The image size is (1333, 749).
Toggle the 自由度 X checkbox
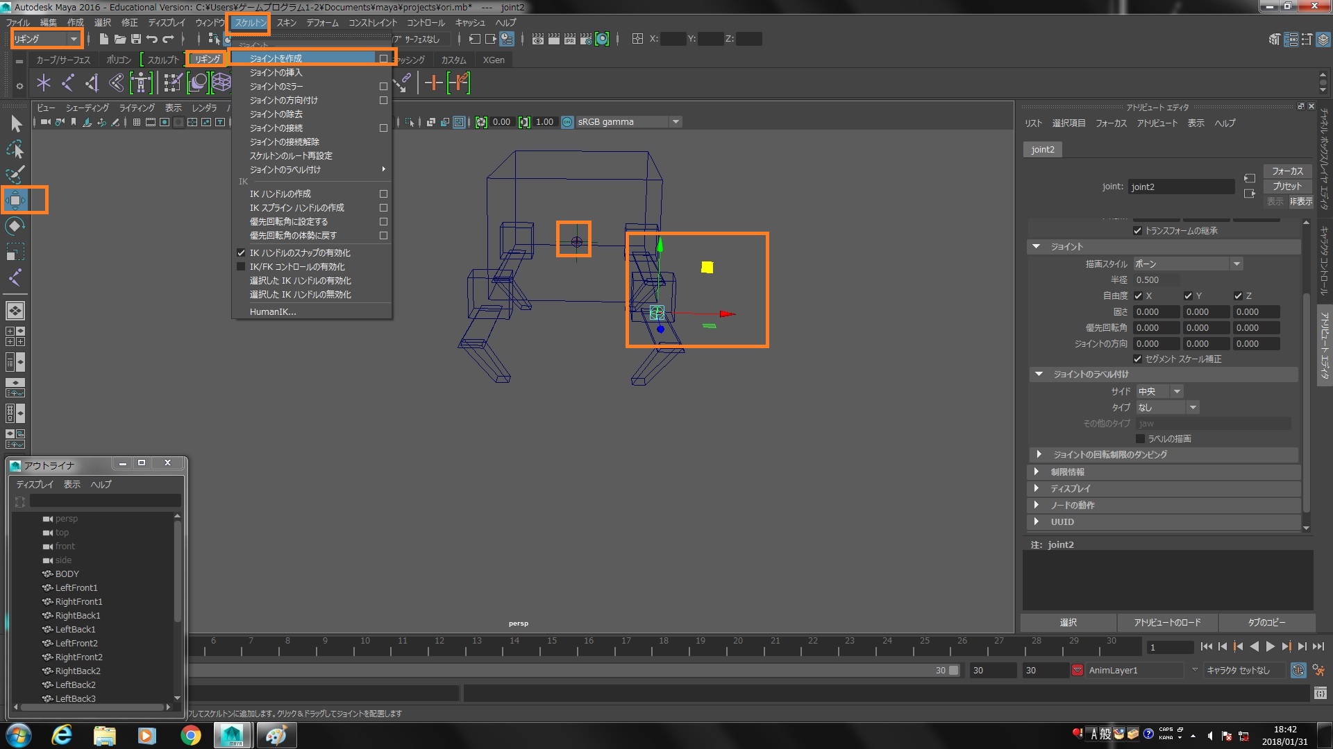pyautogui.click(x=1138, y=296)
